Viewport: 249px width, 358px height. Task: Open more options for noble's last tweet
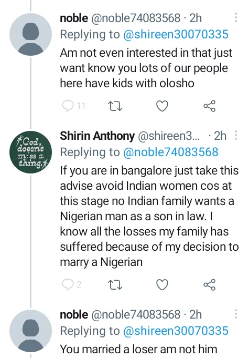pos(236,314)
